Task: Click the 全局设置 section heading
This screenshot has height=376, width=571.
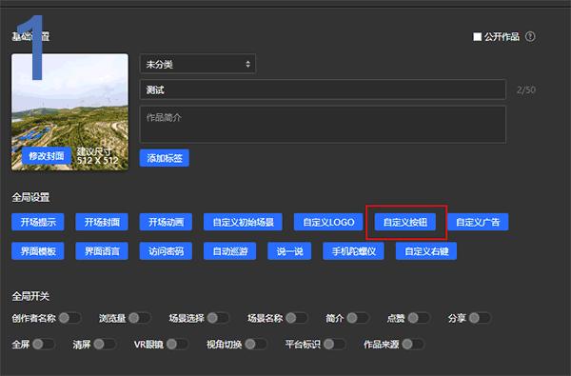Action: [x=30, y=197]
